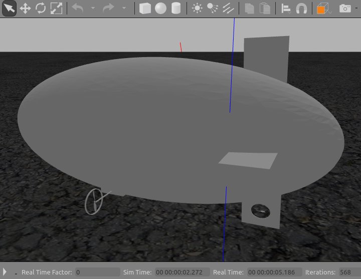Activate the selection mode arrow tool
This screenshot has width=361, height=279.
(x=9, y=9)
